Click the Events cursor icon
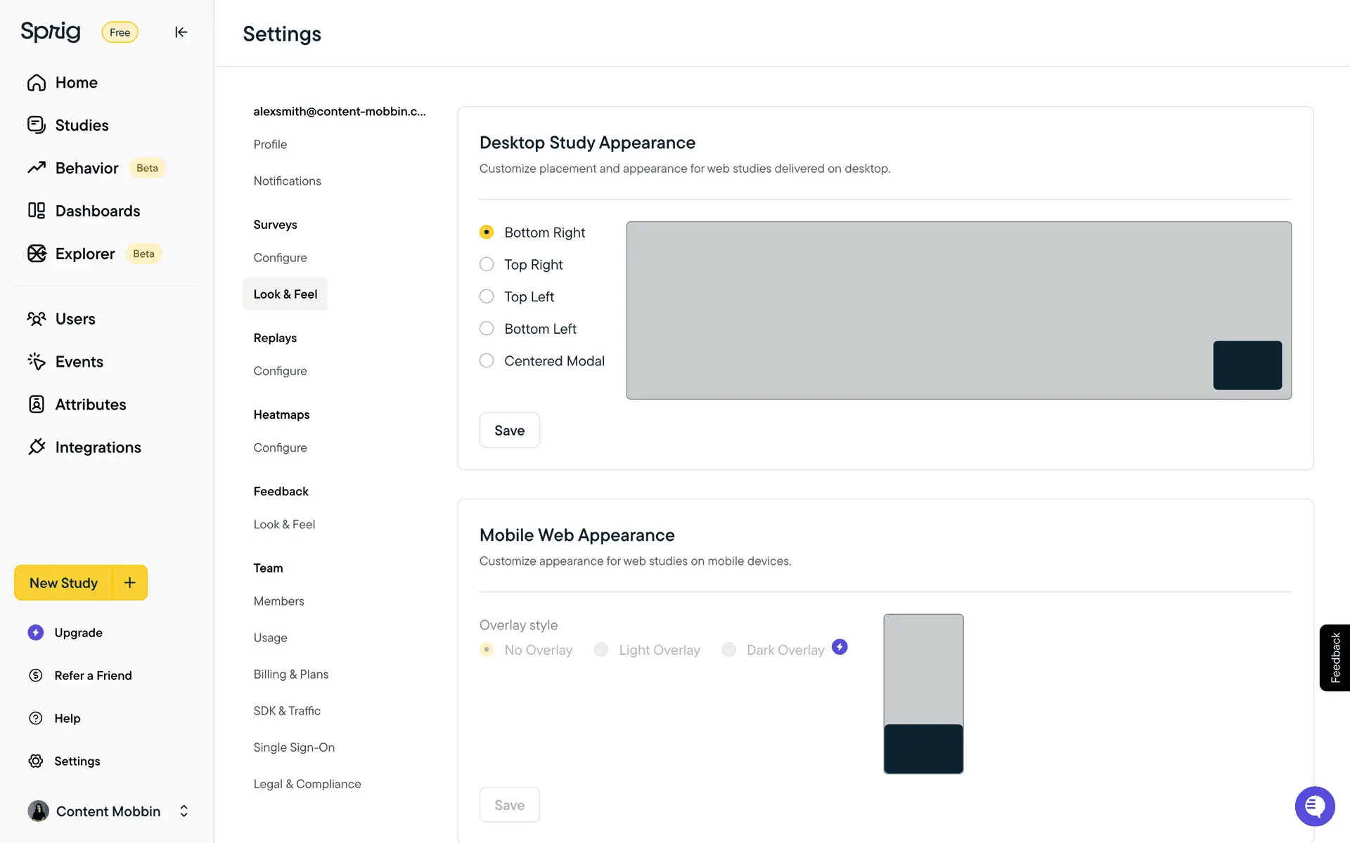This screenshot has width=1350, height=843. (37, 361)
